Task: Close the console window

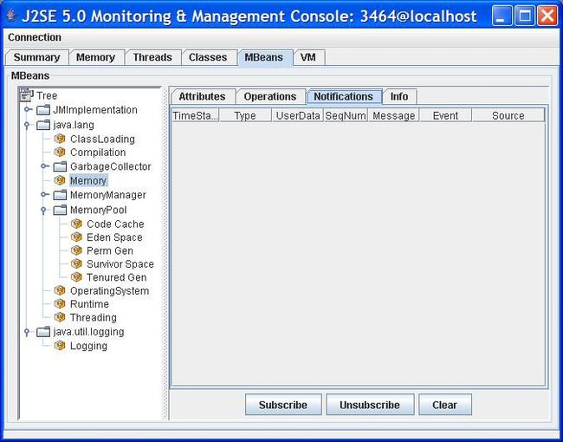Action: coord(547,16)
